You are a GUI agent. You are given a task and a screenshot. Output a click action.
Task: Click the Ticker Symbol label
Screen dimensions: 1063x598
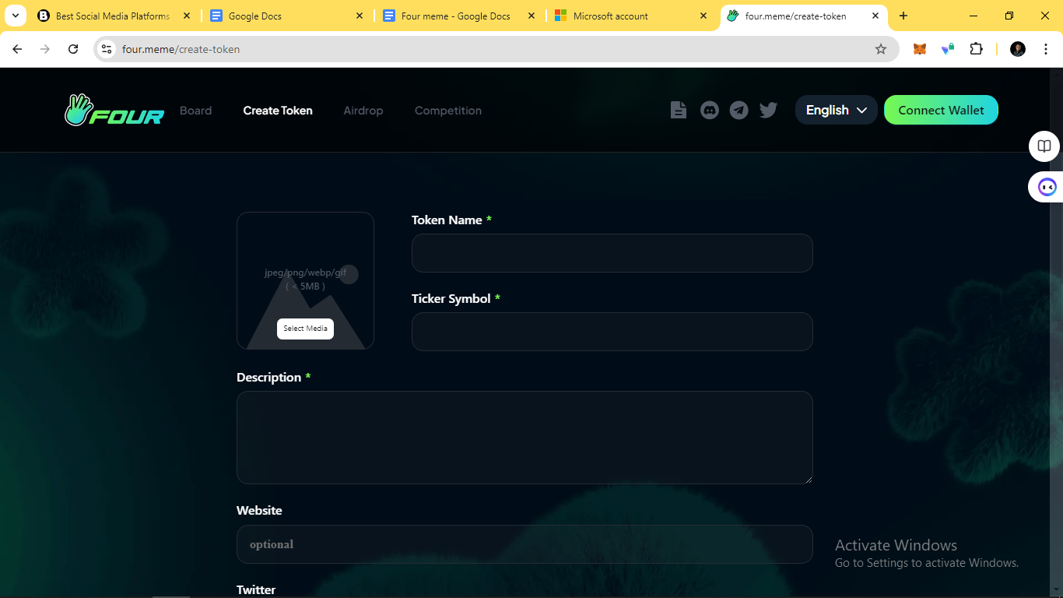(451, 299)
